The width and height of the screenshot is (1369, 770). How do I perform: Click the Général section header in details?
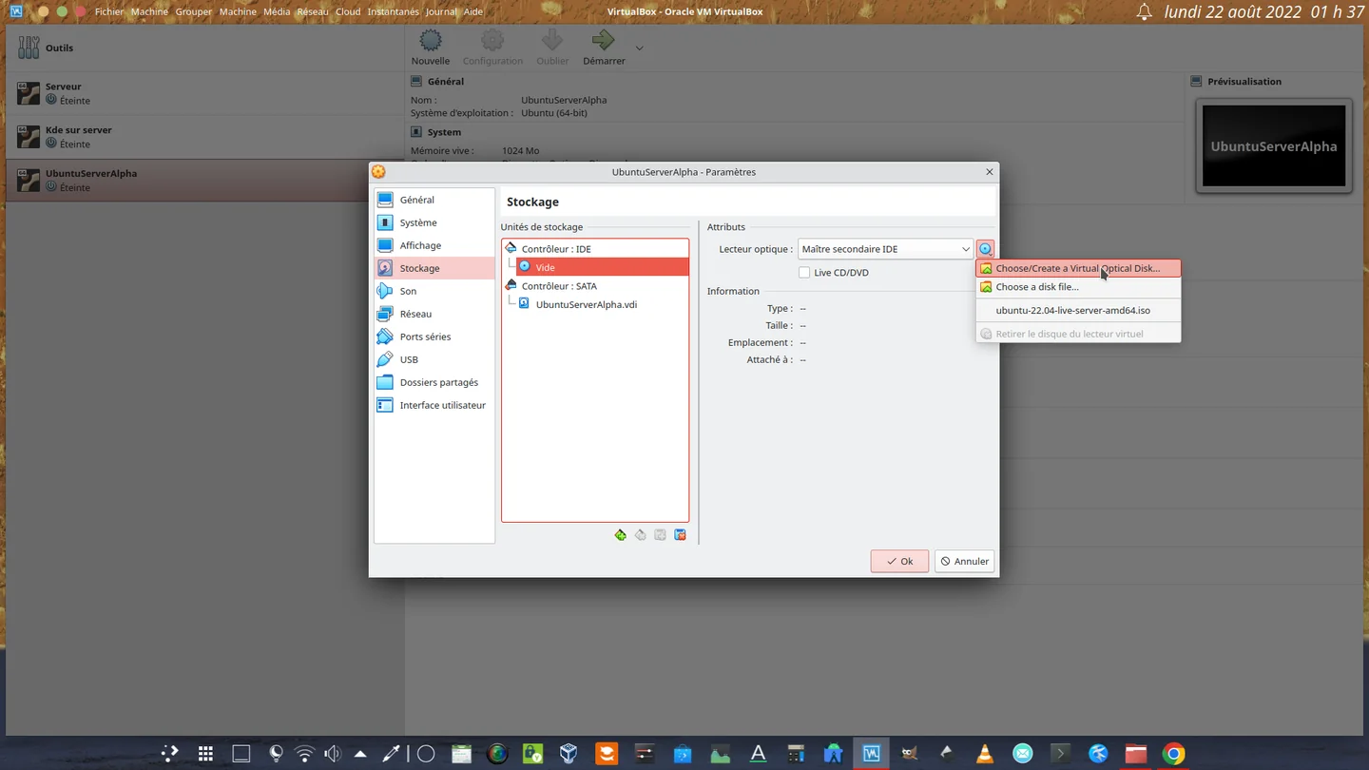(446, 82)
